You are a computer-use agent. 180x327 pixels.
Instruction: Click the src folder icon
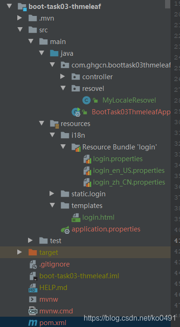[x=32, y=30]
